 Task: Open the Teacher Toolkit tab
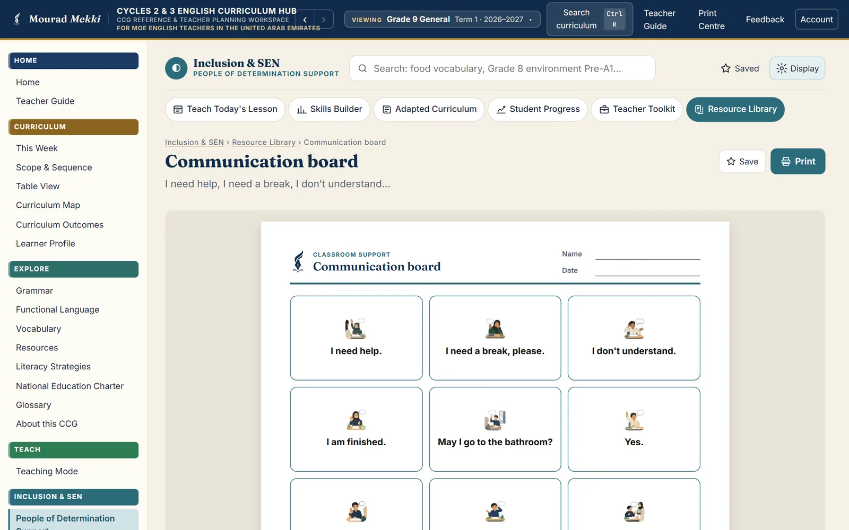[637, 109]
